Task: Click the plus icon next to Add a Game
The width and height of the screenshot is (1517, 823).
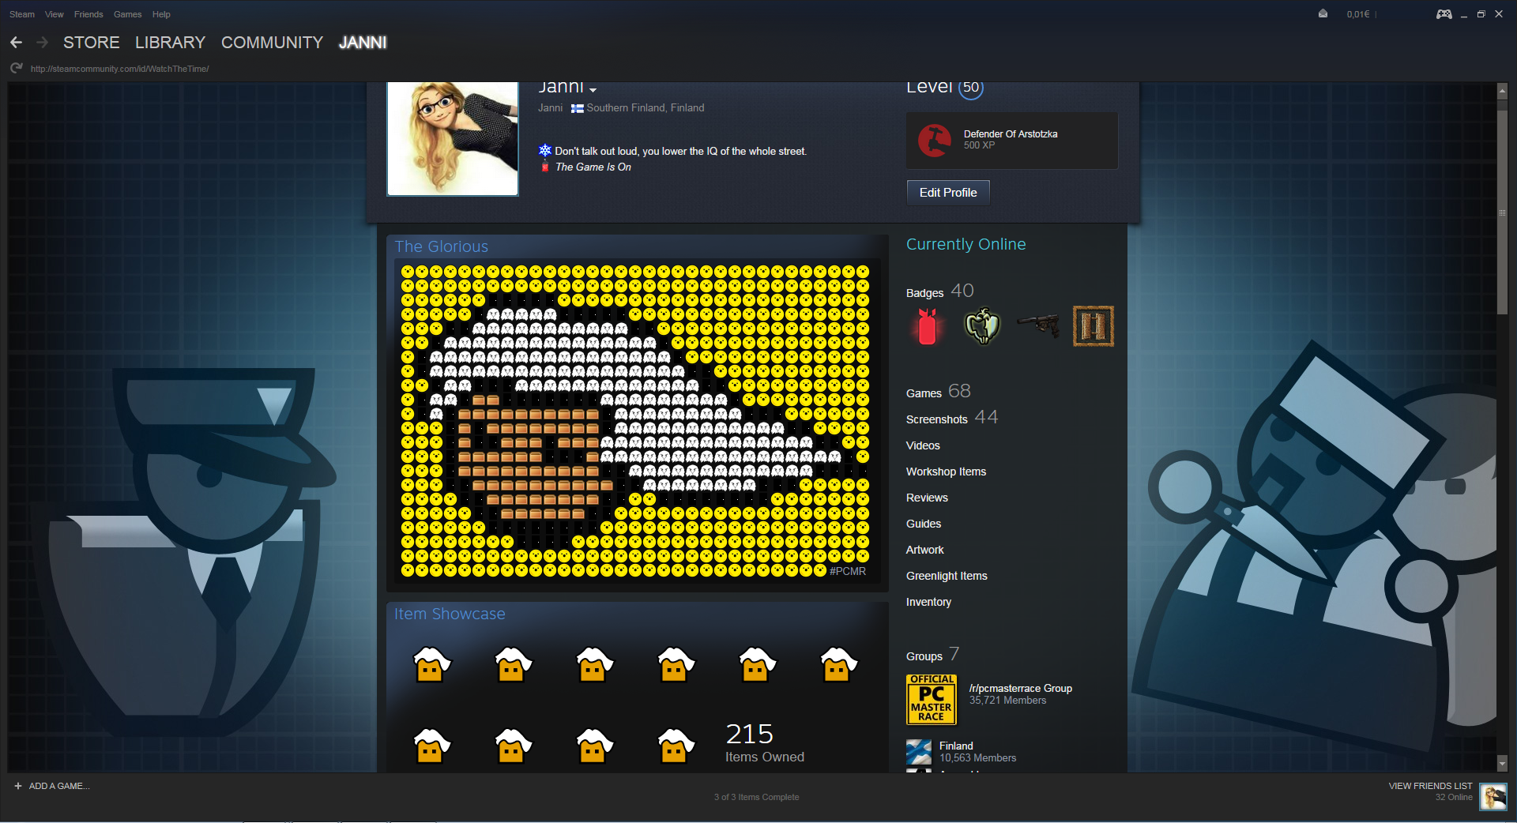Action: (18, 786)
